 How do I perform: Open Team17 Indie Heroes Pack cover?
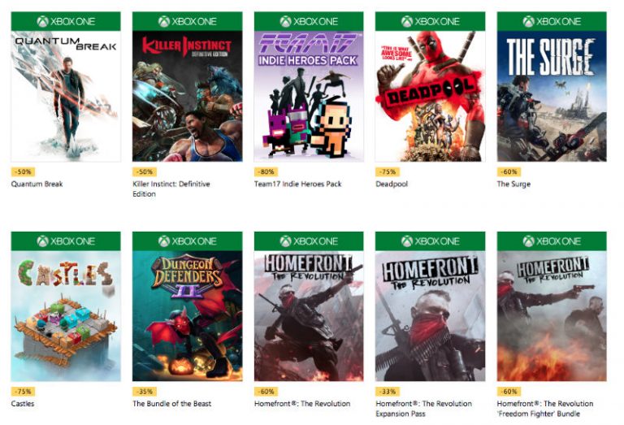(309, 96)
